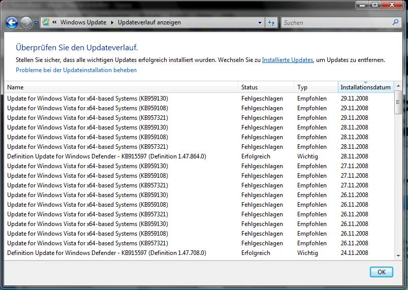Select KB957321 update dated 27.11.2008
This screenshot has height=290, width=408.
tap(87, 185)
